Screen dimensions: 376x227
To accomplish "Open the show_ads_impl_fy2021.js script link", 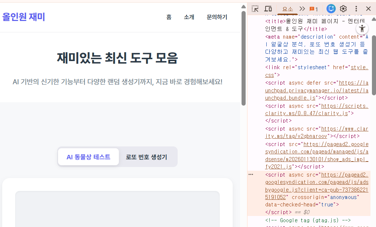I will pyautogui.click(x=317, y=155).
